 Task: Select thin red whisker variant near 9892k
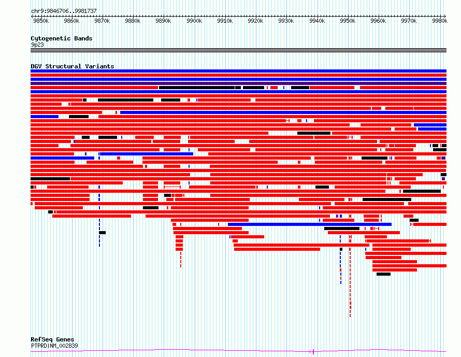[x=172, y=187]
